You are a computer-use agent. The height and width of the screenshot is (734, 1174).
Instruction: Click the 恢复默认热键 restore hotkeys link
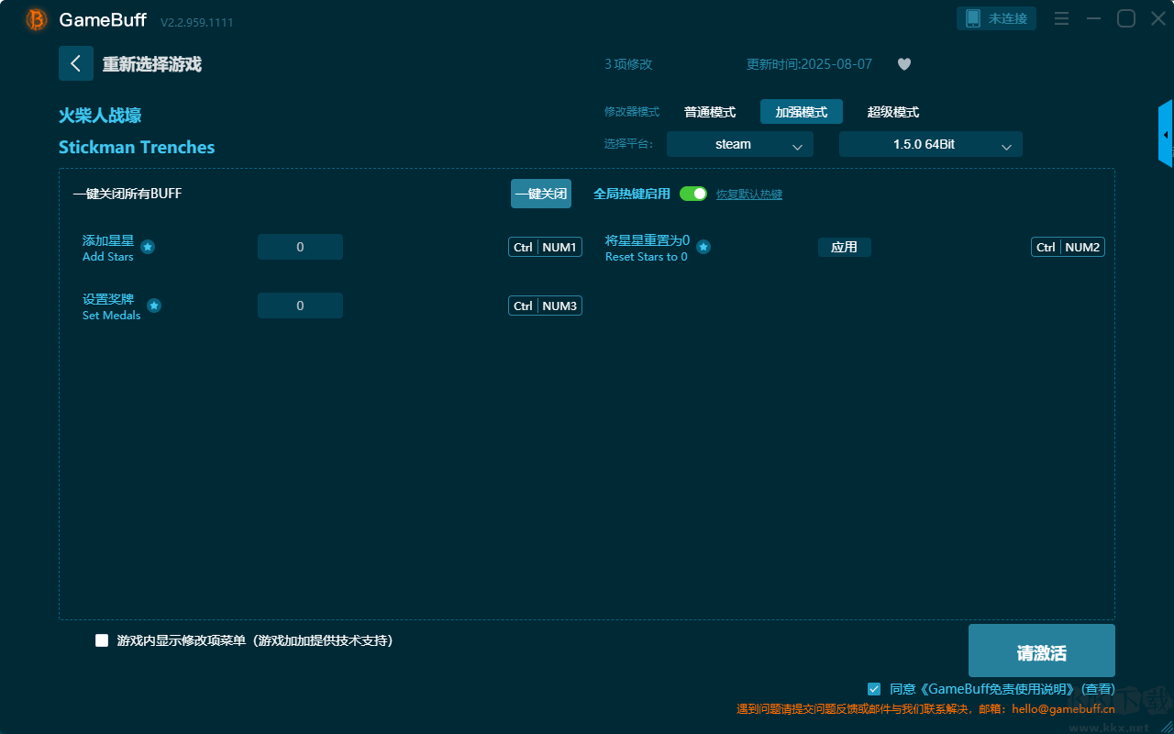point(748,195)
